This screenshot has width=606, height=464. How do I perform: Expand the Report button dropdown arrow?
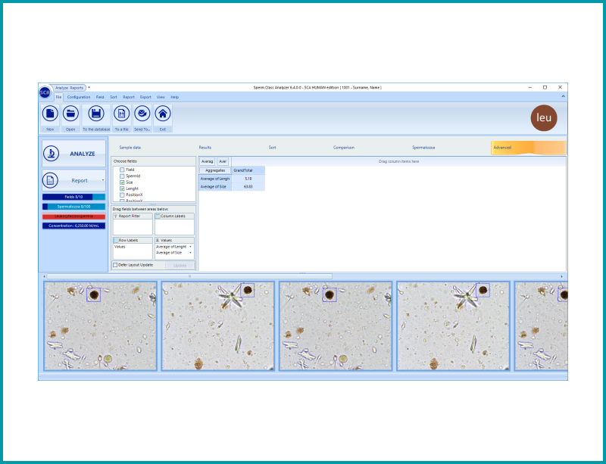point(103,180)
